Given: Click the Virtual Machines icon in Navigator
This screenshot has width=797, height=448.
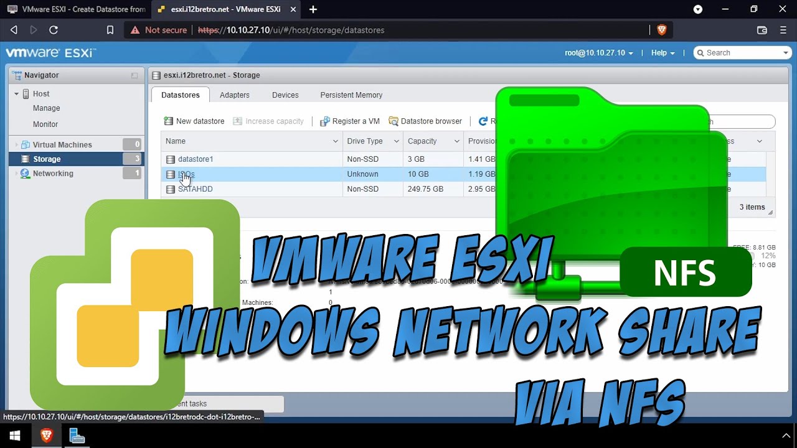Looking at the screenshot, I should click(x=26, y=144).
